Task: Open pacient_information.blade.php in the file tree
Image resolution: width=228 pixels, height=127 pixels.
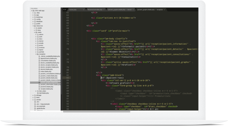Action: click(50, 84)
